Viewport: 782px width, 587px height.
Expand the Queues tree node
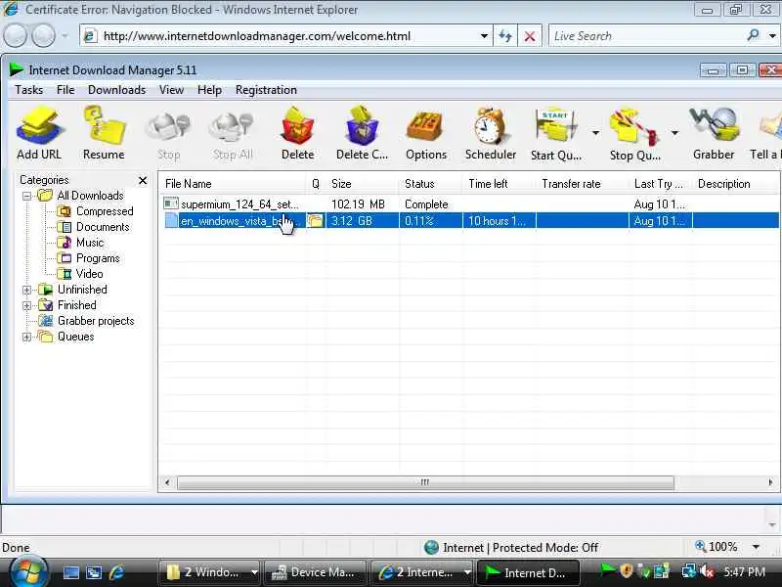pos(27,337)
